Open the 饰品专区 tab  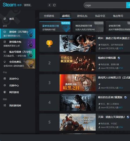click(x=100, y=16)
